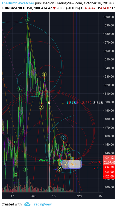Click the yellow 1 Fib time zone label
Viewport: 117px width, 209px height.
coord(63,103)
